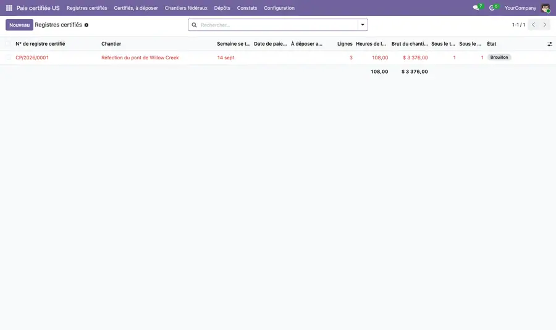This screenshot has width=556, height=330.
Task: Sort by Heures de l... column header
Action: coord(371,44)
